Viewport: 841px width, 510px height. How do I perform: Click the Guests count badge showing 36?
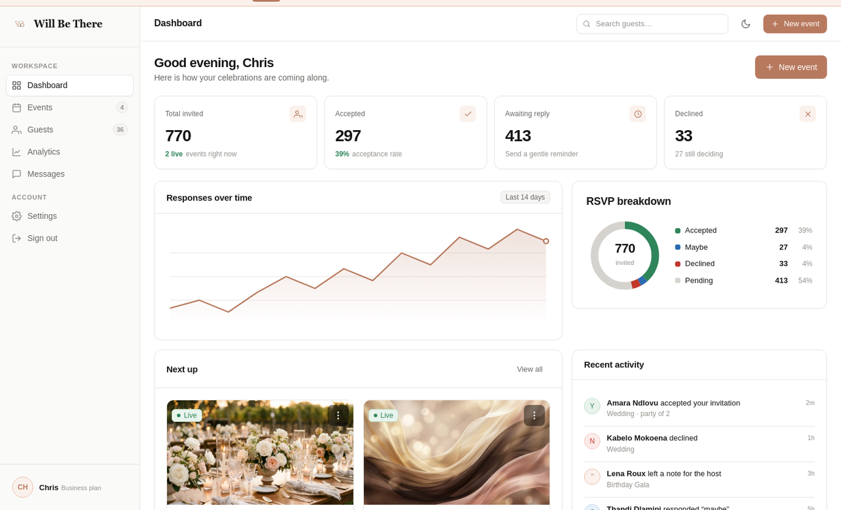[x=120, y=129]
